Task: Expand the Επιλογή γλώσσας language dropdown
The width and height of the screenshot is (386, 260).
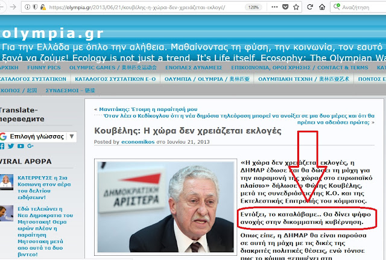Action: 38,136
